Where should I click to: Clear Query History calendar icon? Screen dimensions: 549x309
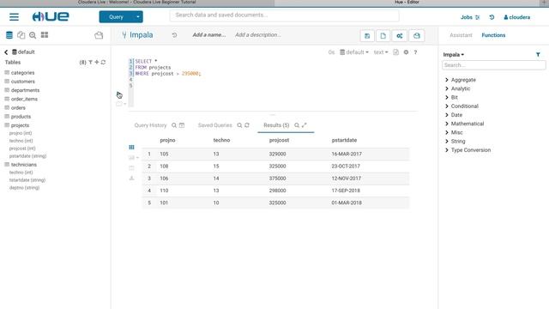click(x=182, y=125)
